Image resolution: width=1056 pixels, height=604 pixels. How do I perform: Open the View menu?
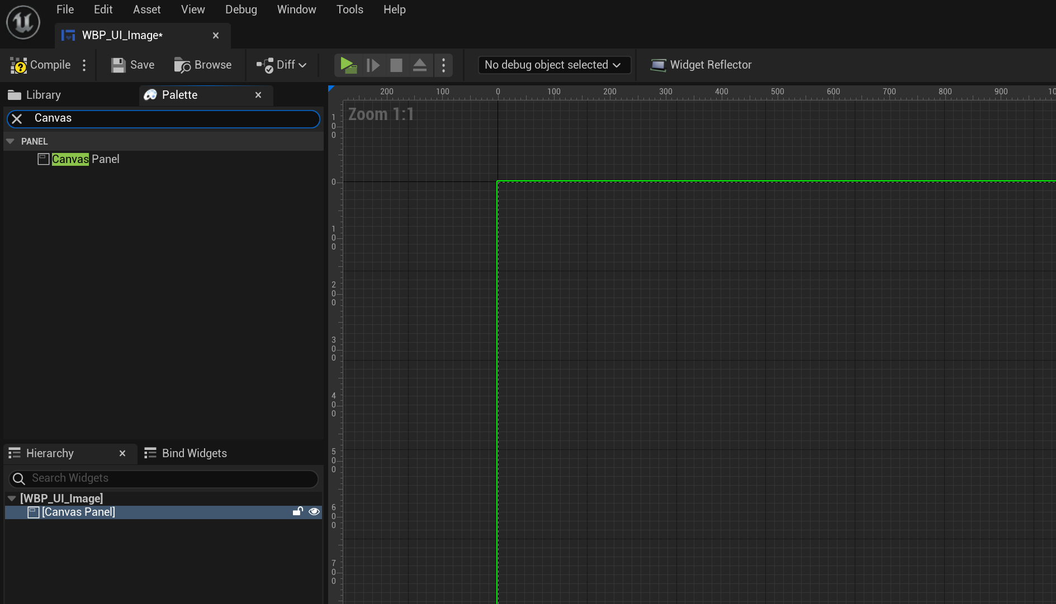[193, 9]
